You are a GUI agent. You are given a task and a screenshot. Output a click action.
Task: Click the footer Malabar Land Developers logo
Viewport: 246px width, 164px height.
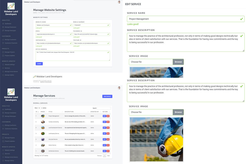pyautogui.click(x=48, y=76)
